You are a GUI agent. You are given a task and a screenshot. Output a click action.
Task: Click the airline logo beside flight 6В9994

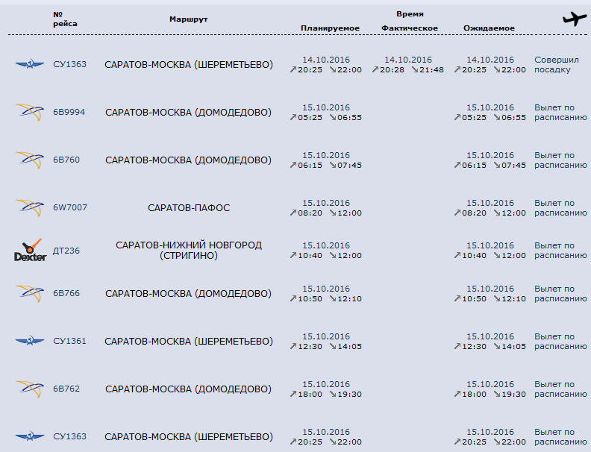[x=30, y=113]
